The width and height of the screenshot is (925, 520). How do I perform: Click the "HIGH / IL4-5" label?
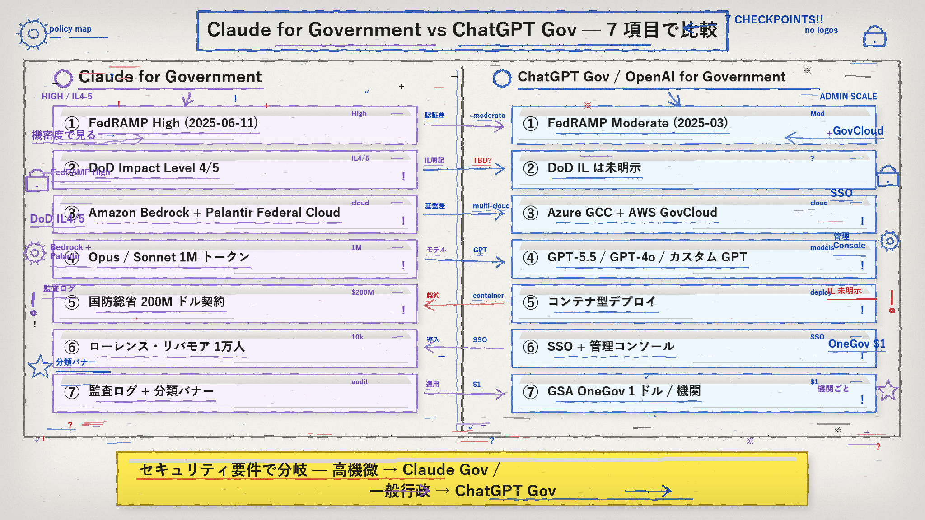(67, 96)
